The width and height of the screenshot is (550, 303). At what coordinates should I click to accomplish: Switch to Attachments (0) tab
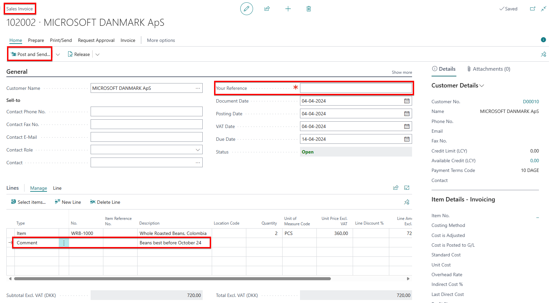tap(489, 69)
